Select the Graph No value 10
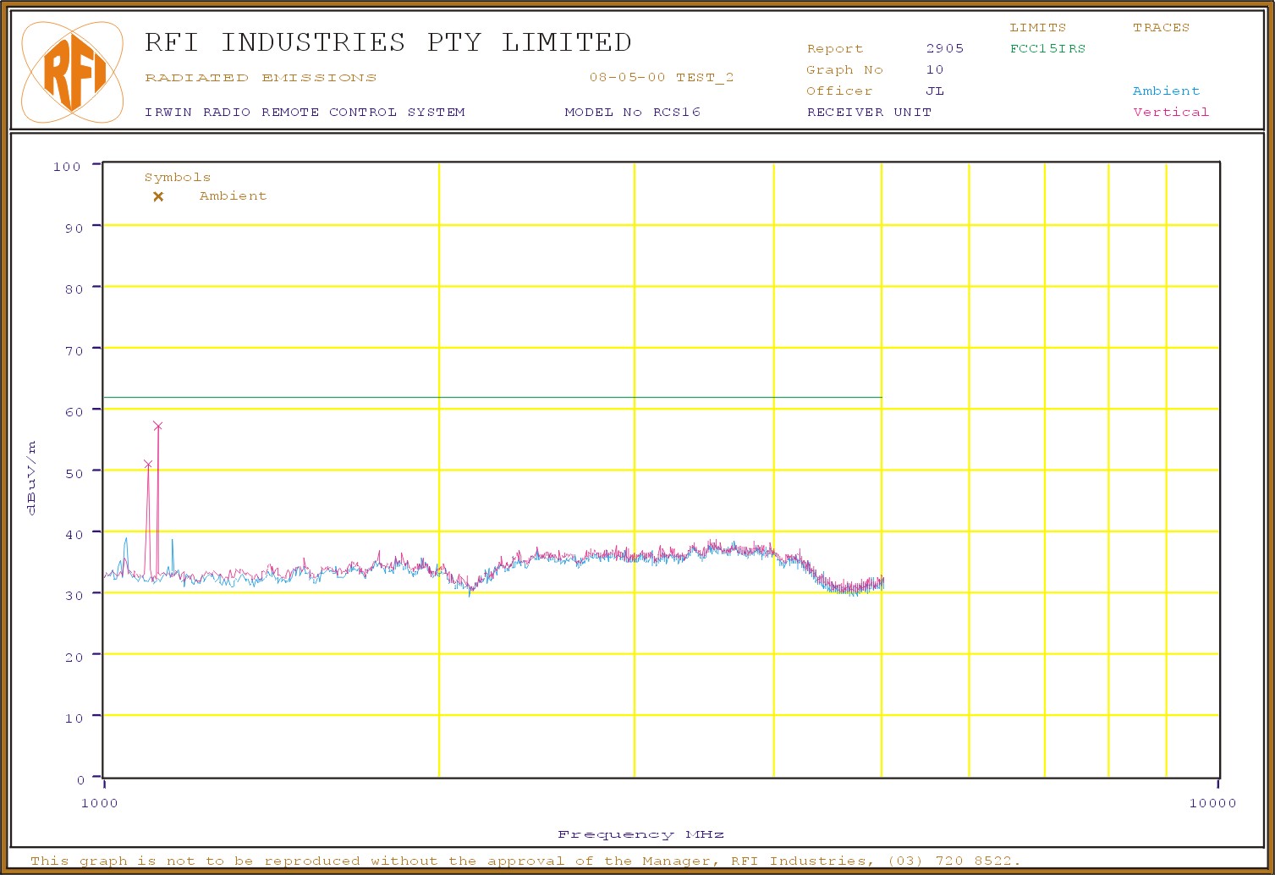Viewport: 1275px width, 875px height. [934, 70]
